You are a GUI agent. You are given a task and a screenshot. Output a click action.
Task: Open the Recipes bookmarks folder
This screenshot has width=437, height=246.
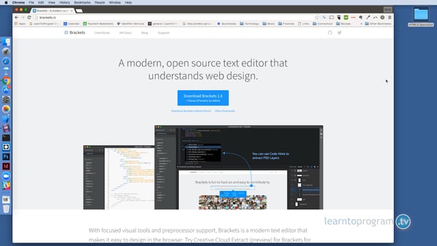343,24
